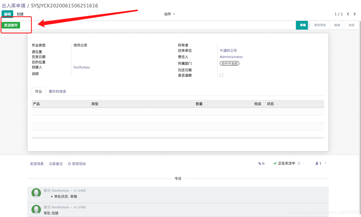
Task: Sort by 产品 column header
Action: 61,104
